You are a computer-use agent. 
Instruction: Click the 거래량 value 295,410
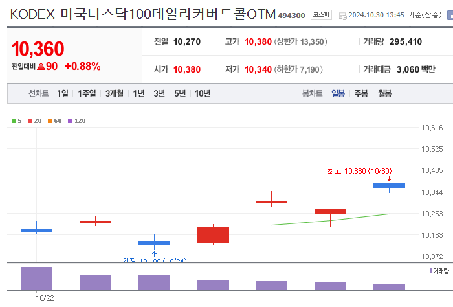click(x=406, y=41)
